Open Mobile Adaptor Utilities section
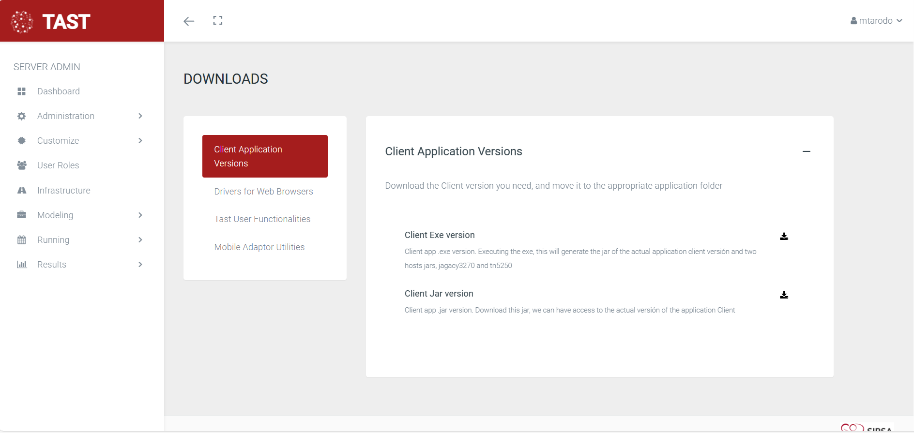 (x=259, y=247)
